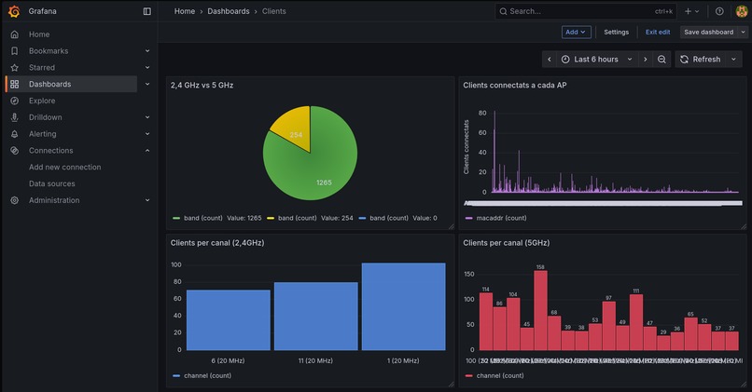Expand the Bookmarks section chevron

[147, 50]
